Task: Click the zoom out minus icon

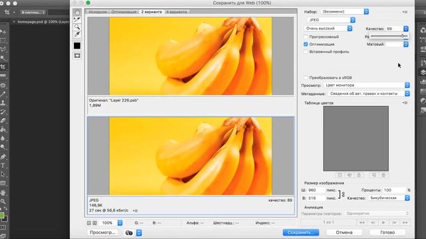Action: pos(89,223)
